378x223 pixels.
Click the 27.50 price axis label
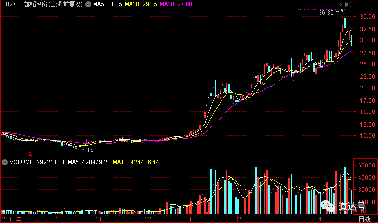pos(367,53)
